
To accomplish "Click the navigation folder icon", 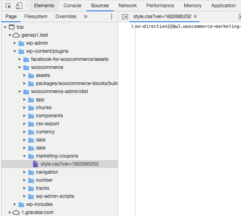I will coord(31,172).
